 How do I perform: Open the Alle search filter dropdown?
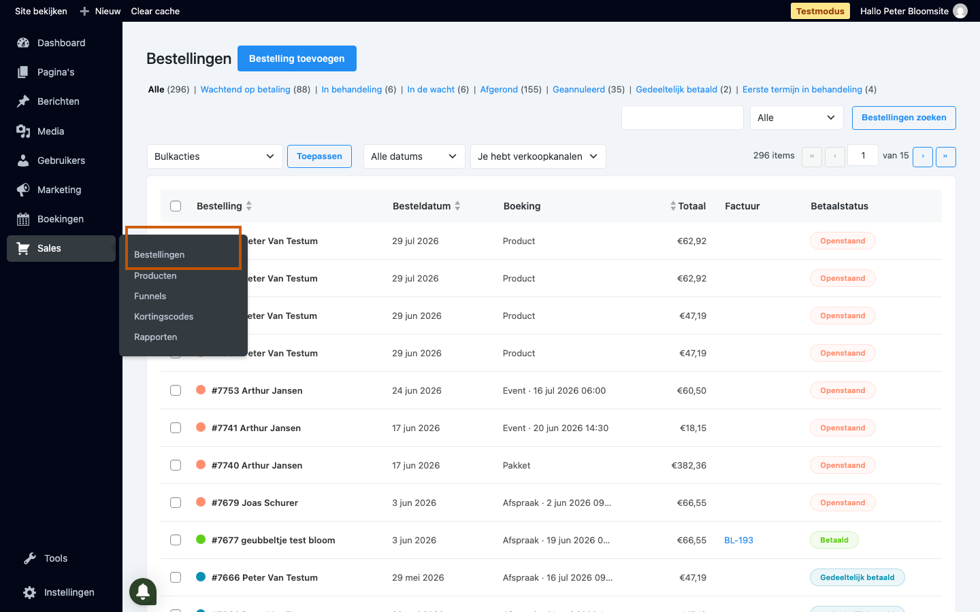click(797, 118)
